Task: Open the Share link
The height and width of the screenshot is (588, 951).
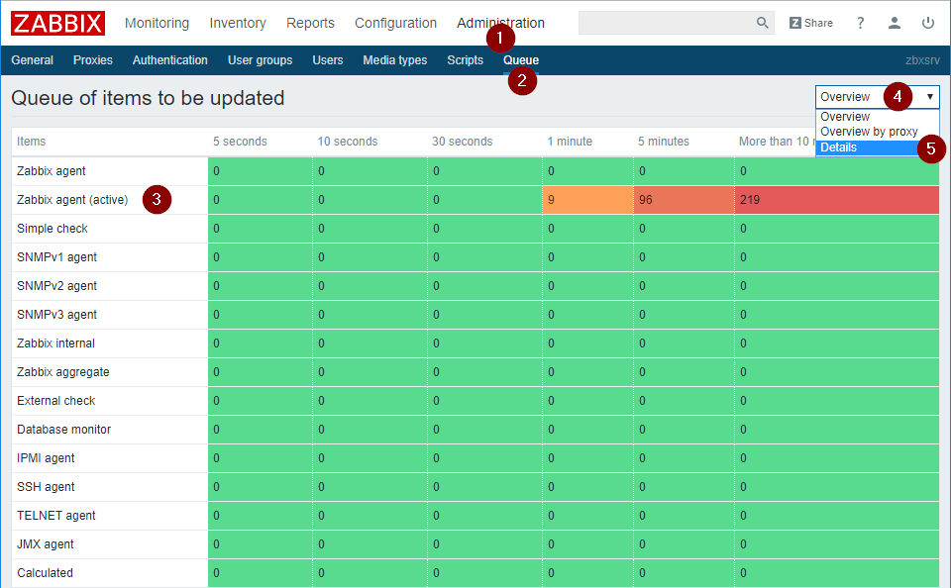Action: pos(811,23)
